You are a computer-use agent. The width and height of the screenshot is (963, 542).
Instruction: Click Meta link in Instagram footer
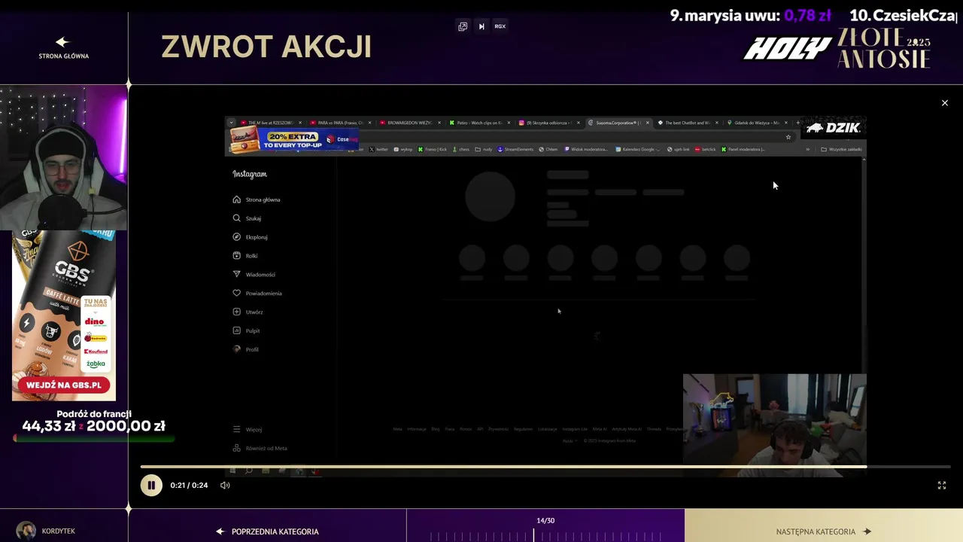coord(397,429)
